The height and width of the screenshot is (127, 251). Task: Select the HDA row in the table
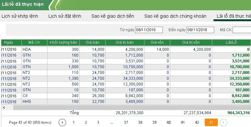[x=126, y=50]
